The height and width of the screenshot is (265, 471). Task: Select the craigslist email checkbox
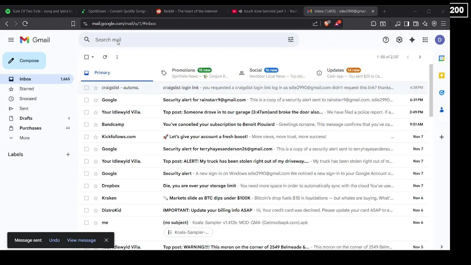86,88
